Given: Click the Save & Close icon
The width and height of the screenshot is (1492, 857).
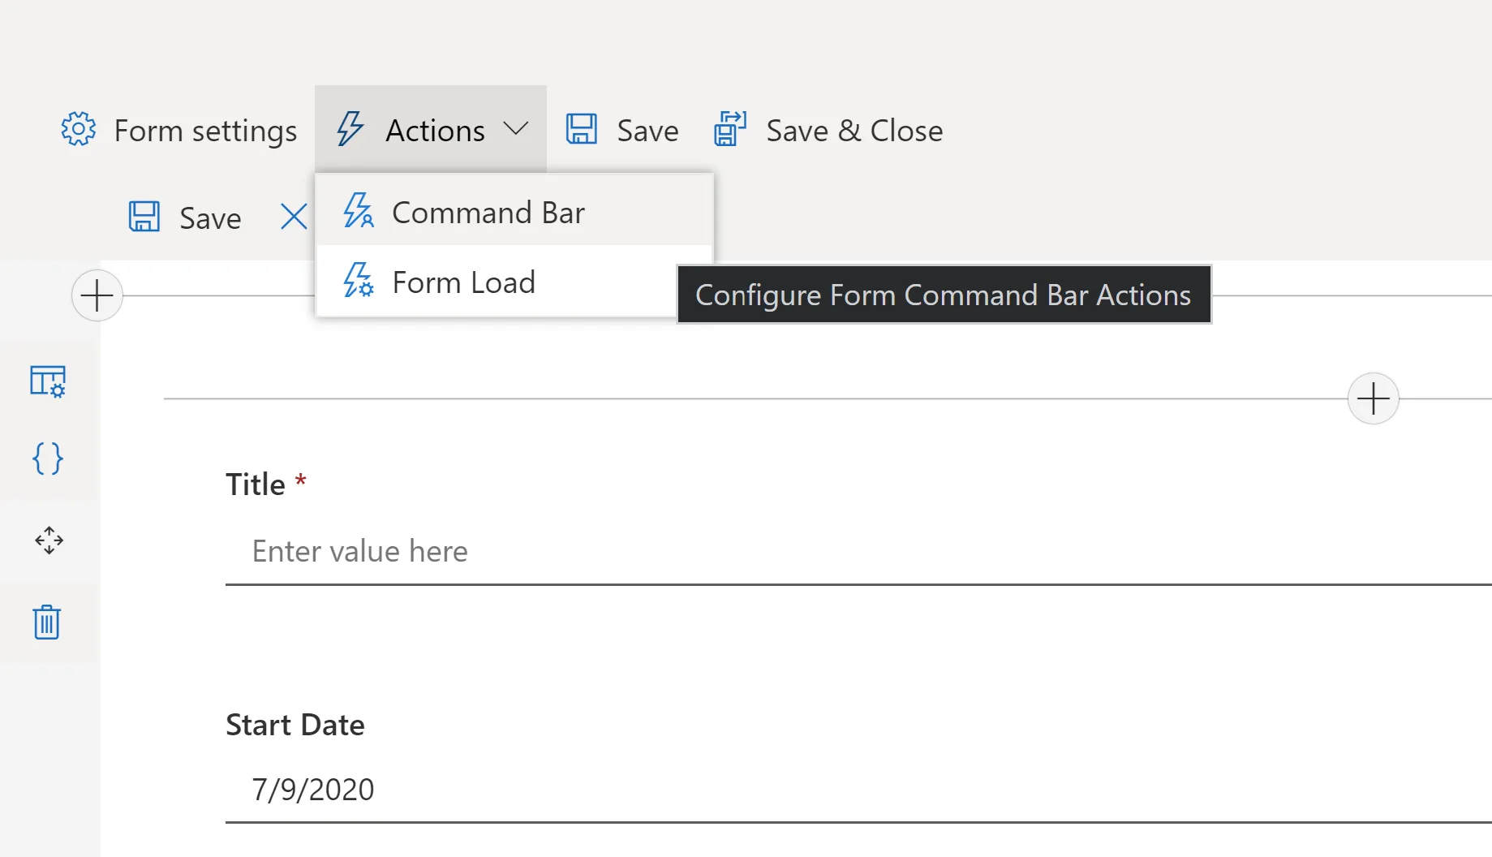Looking at the screenshot, I should (729, 127).
